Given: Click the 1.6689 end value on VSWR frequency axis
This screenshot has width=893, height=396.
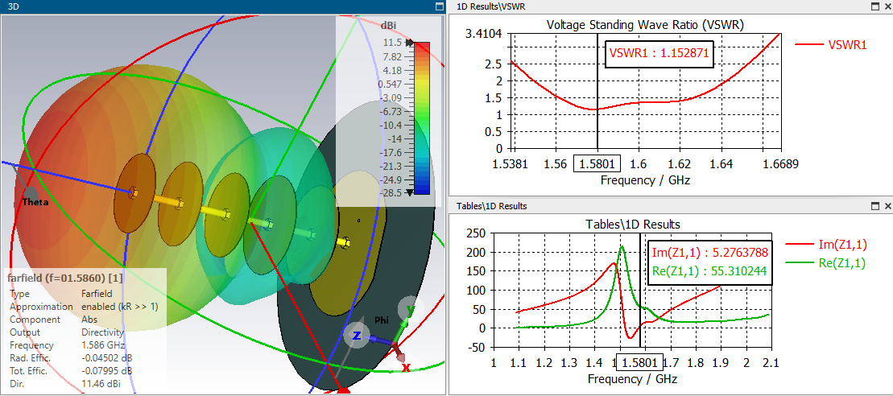Looking at the screenshot, I should coord(779,164).
